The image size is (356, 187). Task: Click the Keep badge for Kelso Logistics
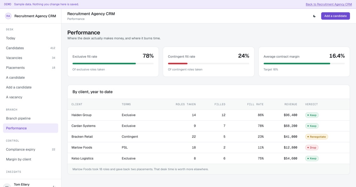312,159
